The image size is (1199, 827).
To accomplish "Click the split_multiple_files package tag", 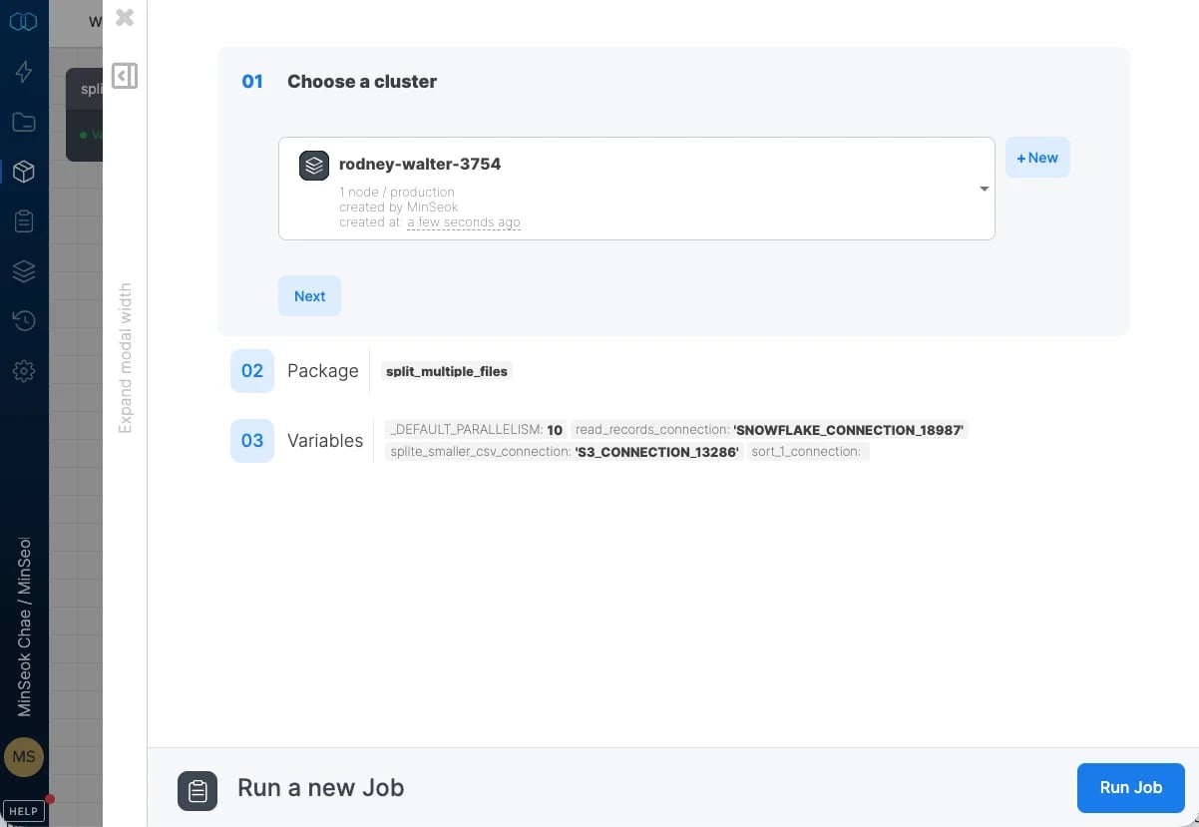I will 447,371.
